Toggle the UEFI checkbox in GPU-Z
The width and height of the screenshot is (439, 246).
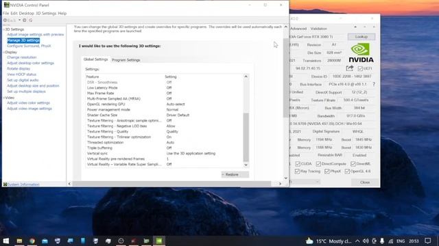coord(360,68)
